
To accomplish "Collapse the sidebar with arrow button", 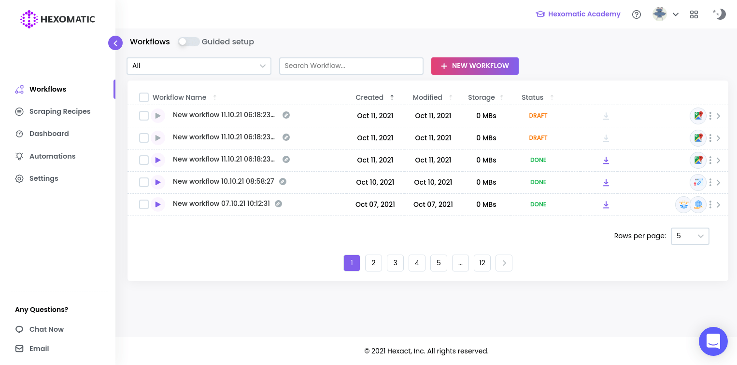I will [115, 43].
